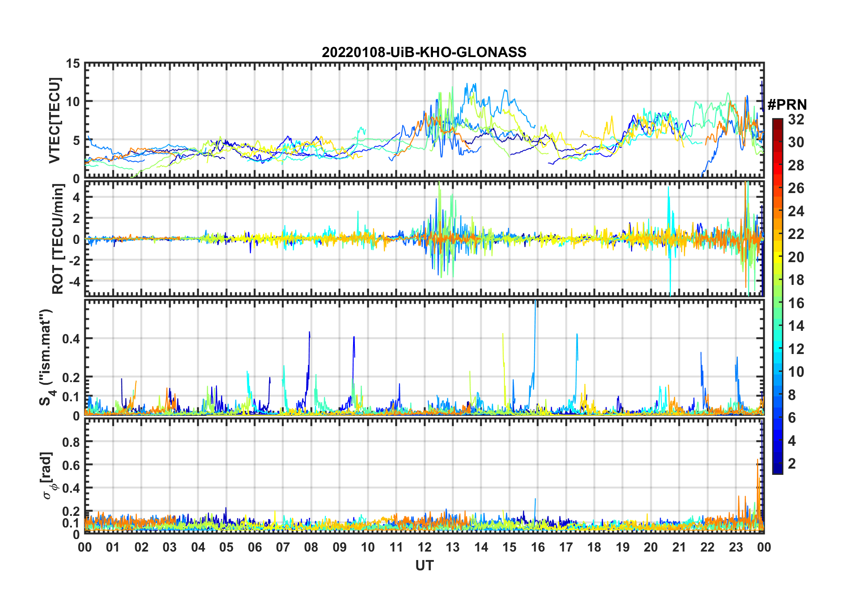Screen dimensions: 849x593
Task: Select colorbar tick label 8
Action: pyautogui.click(x=792, y=395)
